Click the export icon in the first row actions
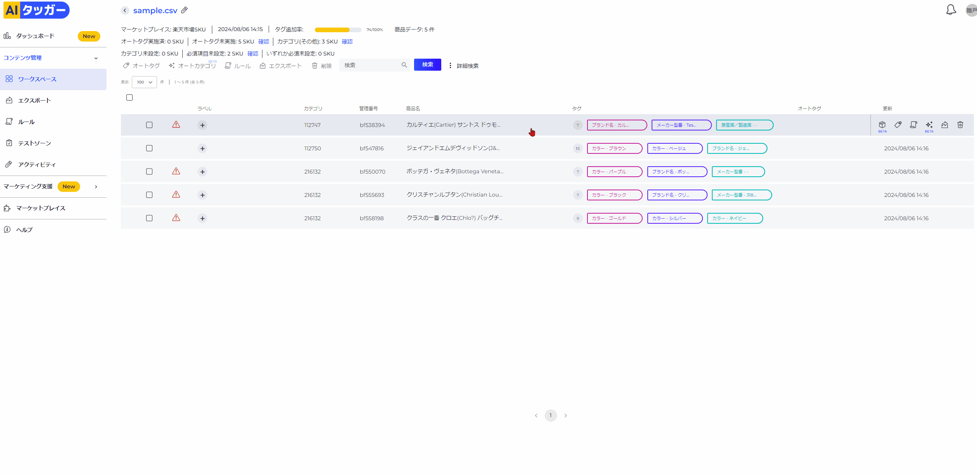The width and height of the screenshot is (977, 475). tap(944, 125)
